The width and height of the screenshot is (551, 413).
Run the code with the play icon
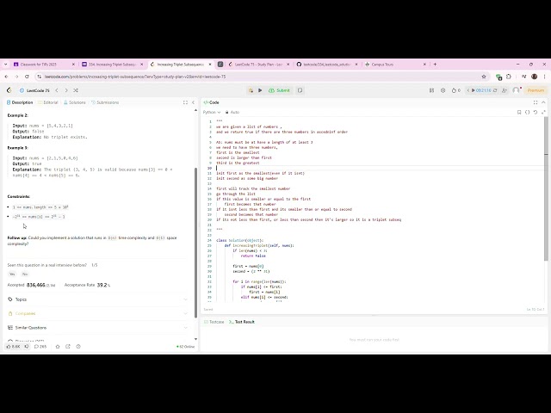tap(260, 90)
